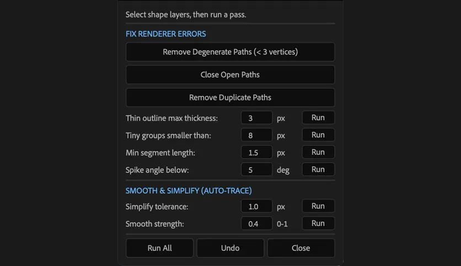
Task: Run the Spike angle pass
Action: (318, 169)
